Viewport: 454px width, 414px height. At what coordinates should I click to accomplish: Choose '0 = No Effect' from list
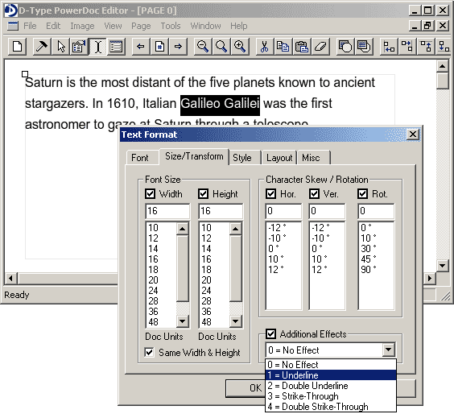[331, 364]
